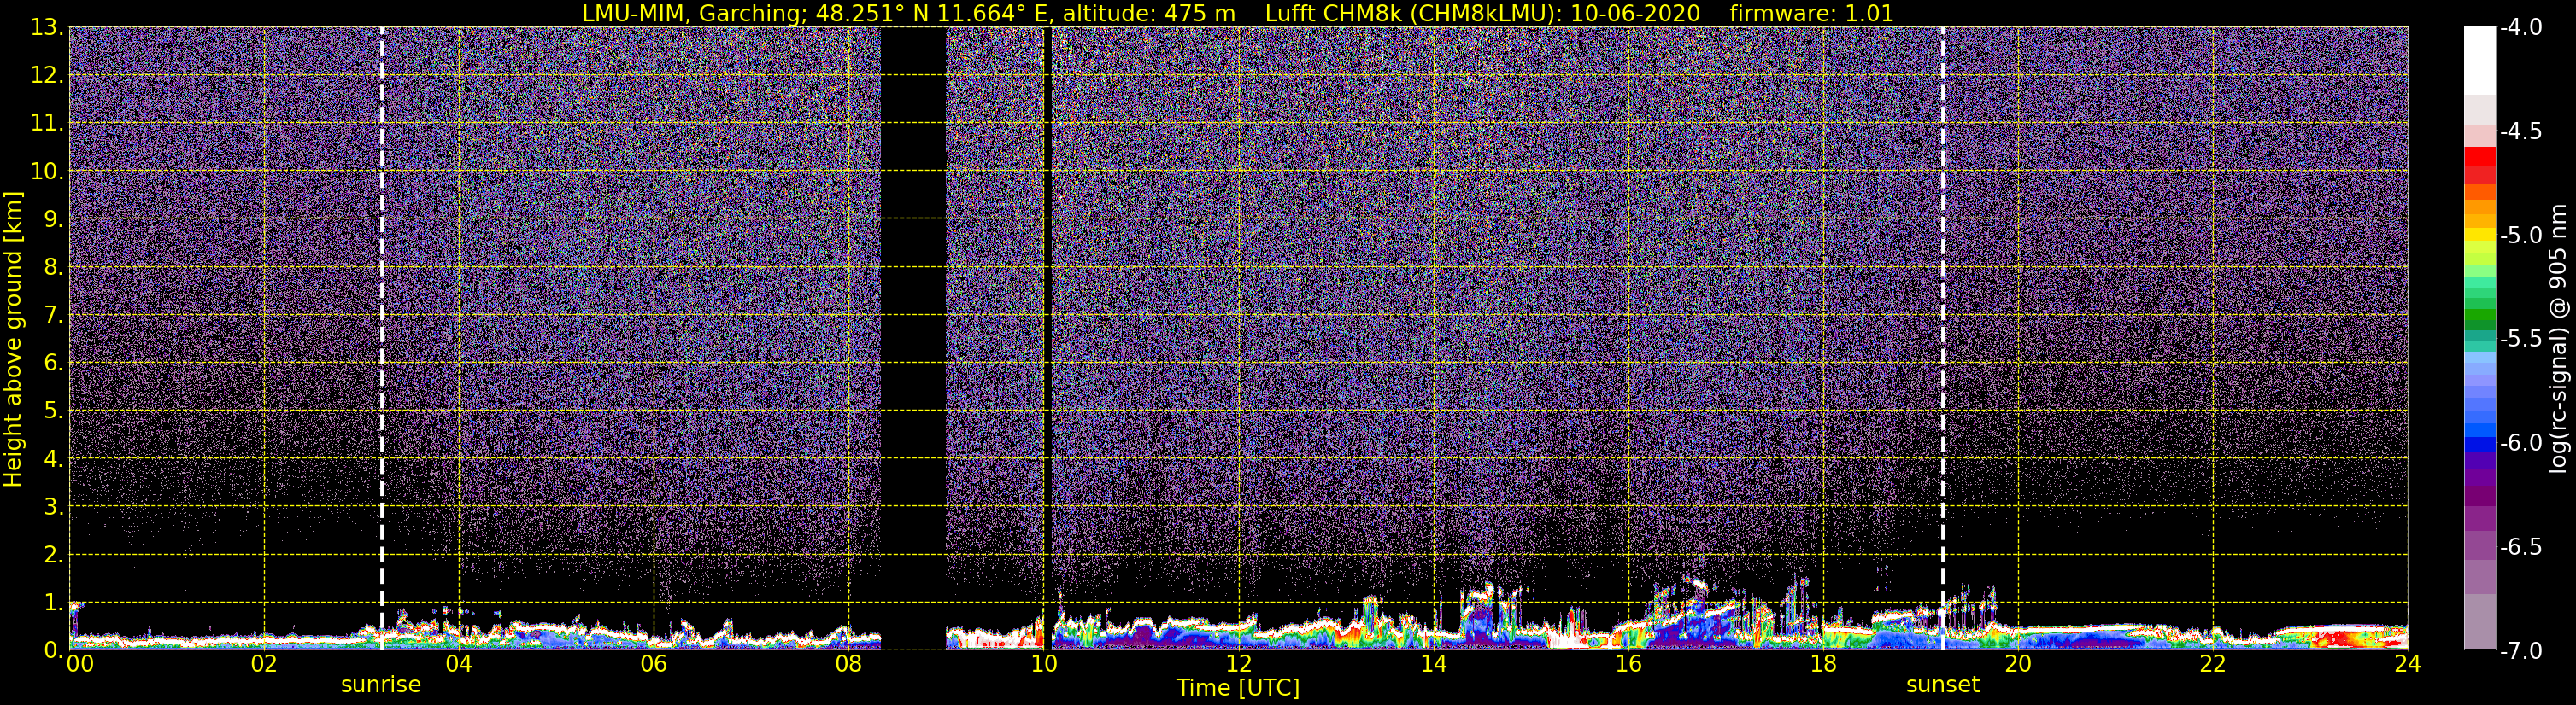Click the plot title text 'LMU-MIM, Garching'
This screenshot has height=705, width=2576.
tap(693, 13)
